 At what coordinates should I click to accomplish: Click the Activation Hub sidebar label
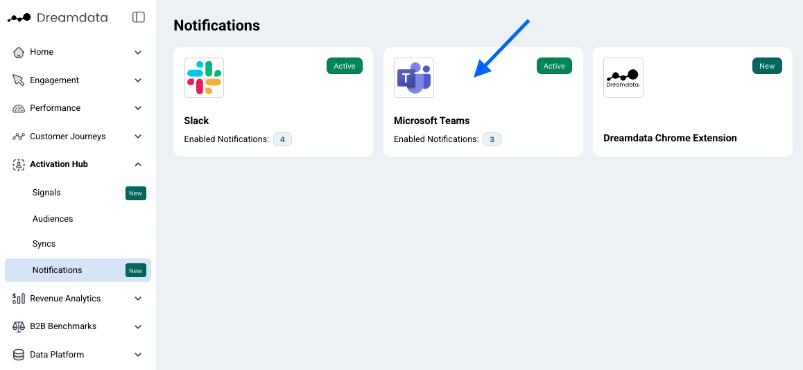pos(59,164)
